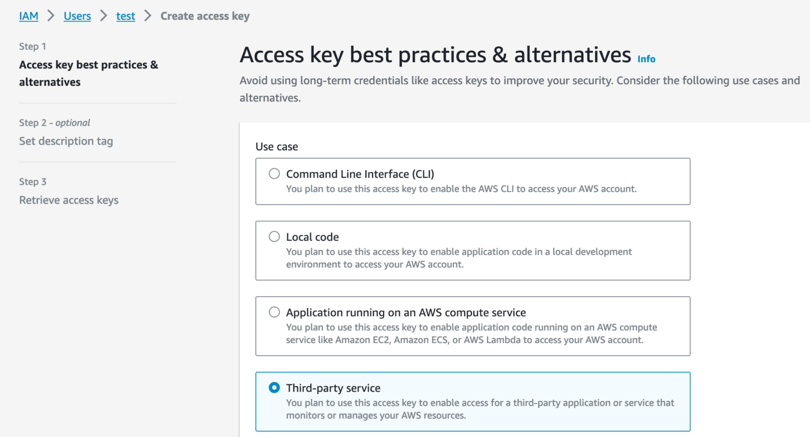Click the Amazon EC2, ECS, Lambda description text
810x437 pixels.
point(471,333)
